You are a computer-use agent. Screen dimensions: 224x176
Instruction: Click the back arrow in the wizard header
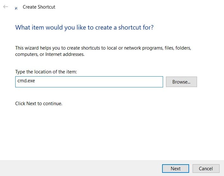point(5,7)
